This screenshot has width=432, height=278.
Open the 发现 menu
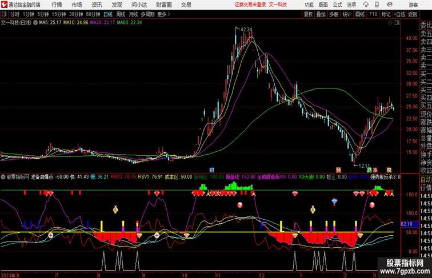click(x=117, y=5)
